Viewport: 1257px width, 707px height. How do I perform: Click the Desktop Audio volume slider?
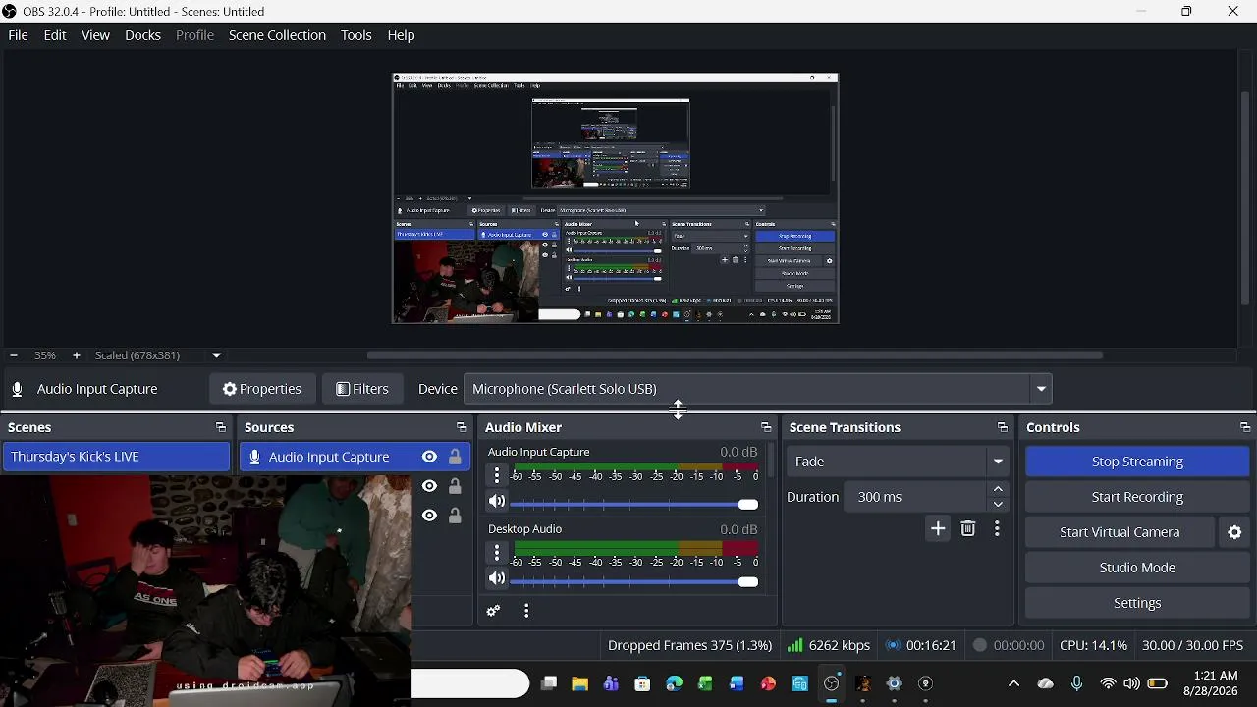pos(634,581)
